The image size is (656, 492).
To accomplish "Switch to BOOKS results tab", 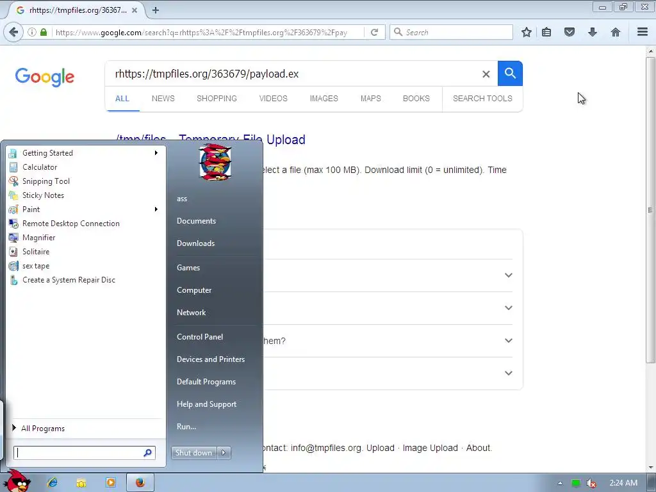I will [x=416, y=99].
